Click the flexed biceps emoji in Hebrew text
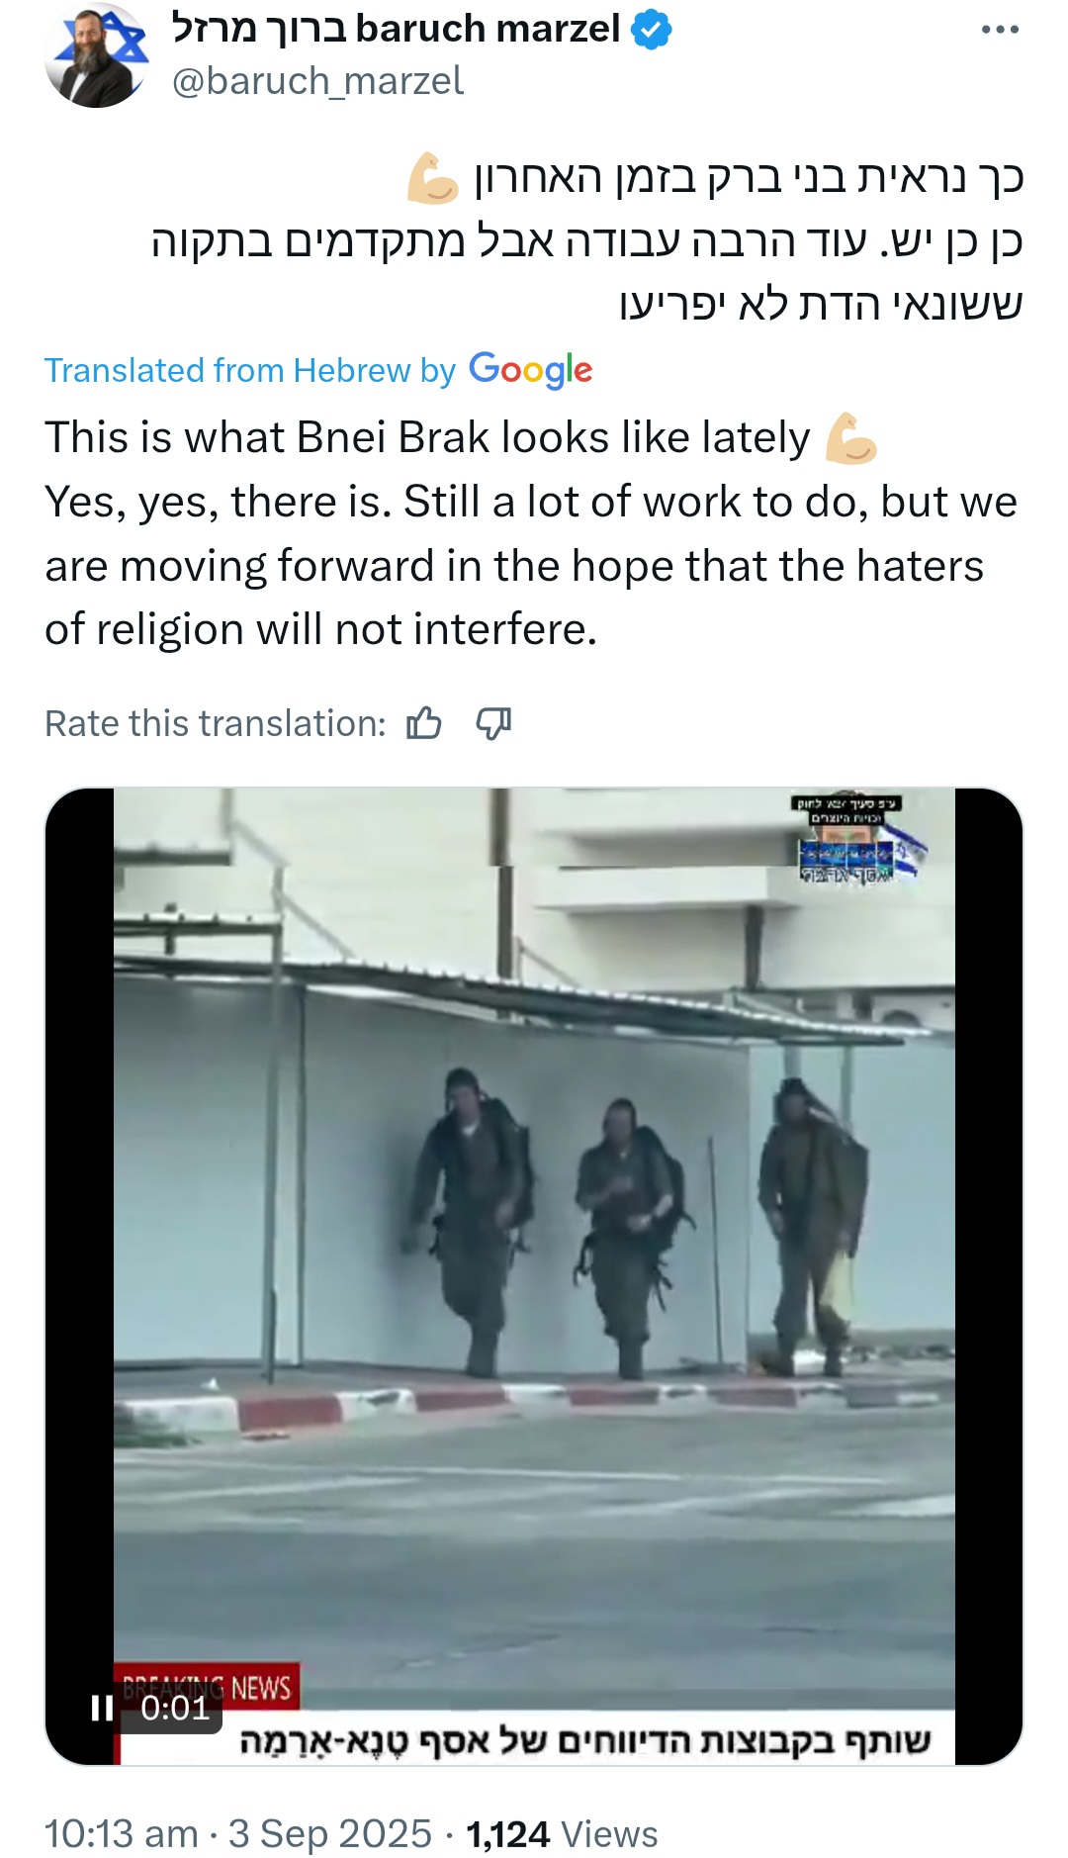Viewport: 1068px width, 1858px height. coord(433,179)
